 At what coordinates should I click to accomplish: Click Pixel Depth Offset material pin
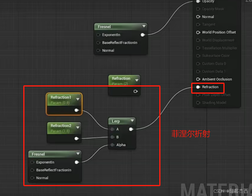[198, 95]
